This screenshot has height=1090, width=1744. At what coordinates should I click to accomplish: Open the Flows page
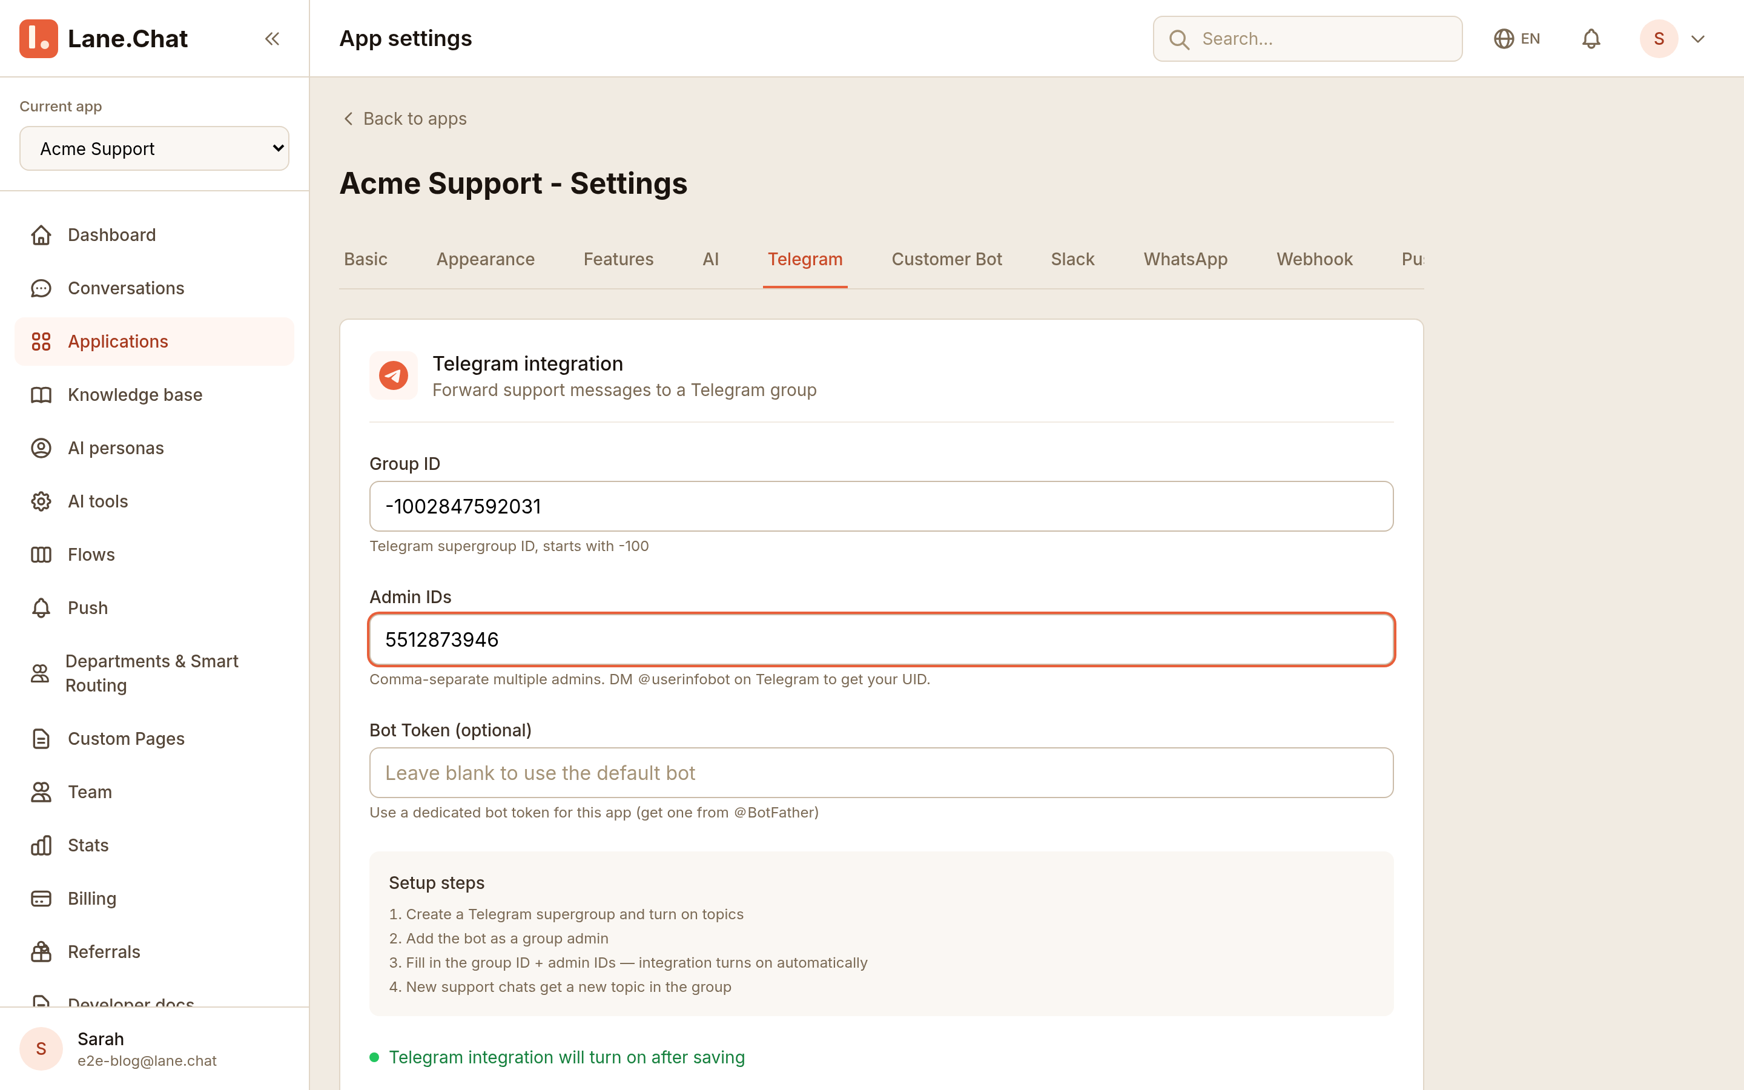154,555
